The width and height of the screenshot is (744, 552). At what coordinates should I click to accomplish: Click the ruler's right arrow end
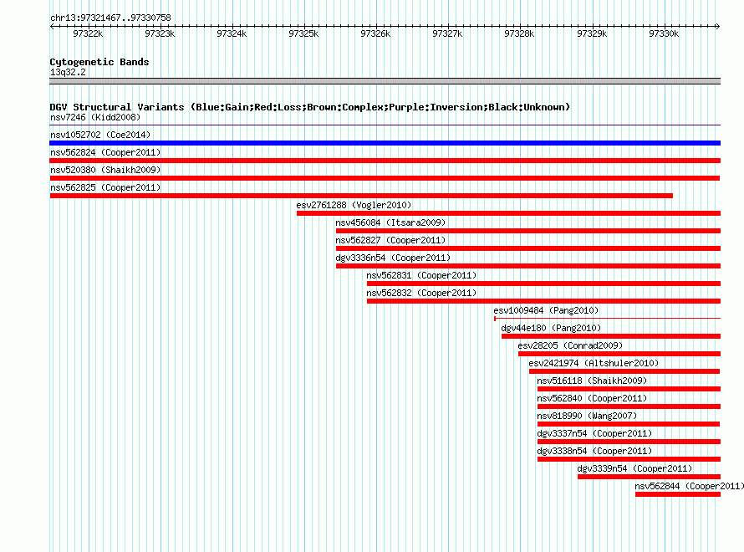click(x=718, y=26)
